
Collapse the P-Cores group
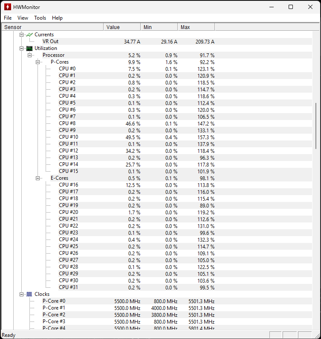click(x=38, y=62)
